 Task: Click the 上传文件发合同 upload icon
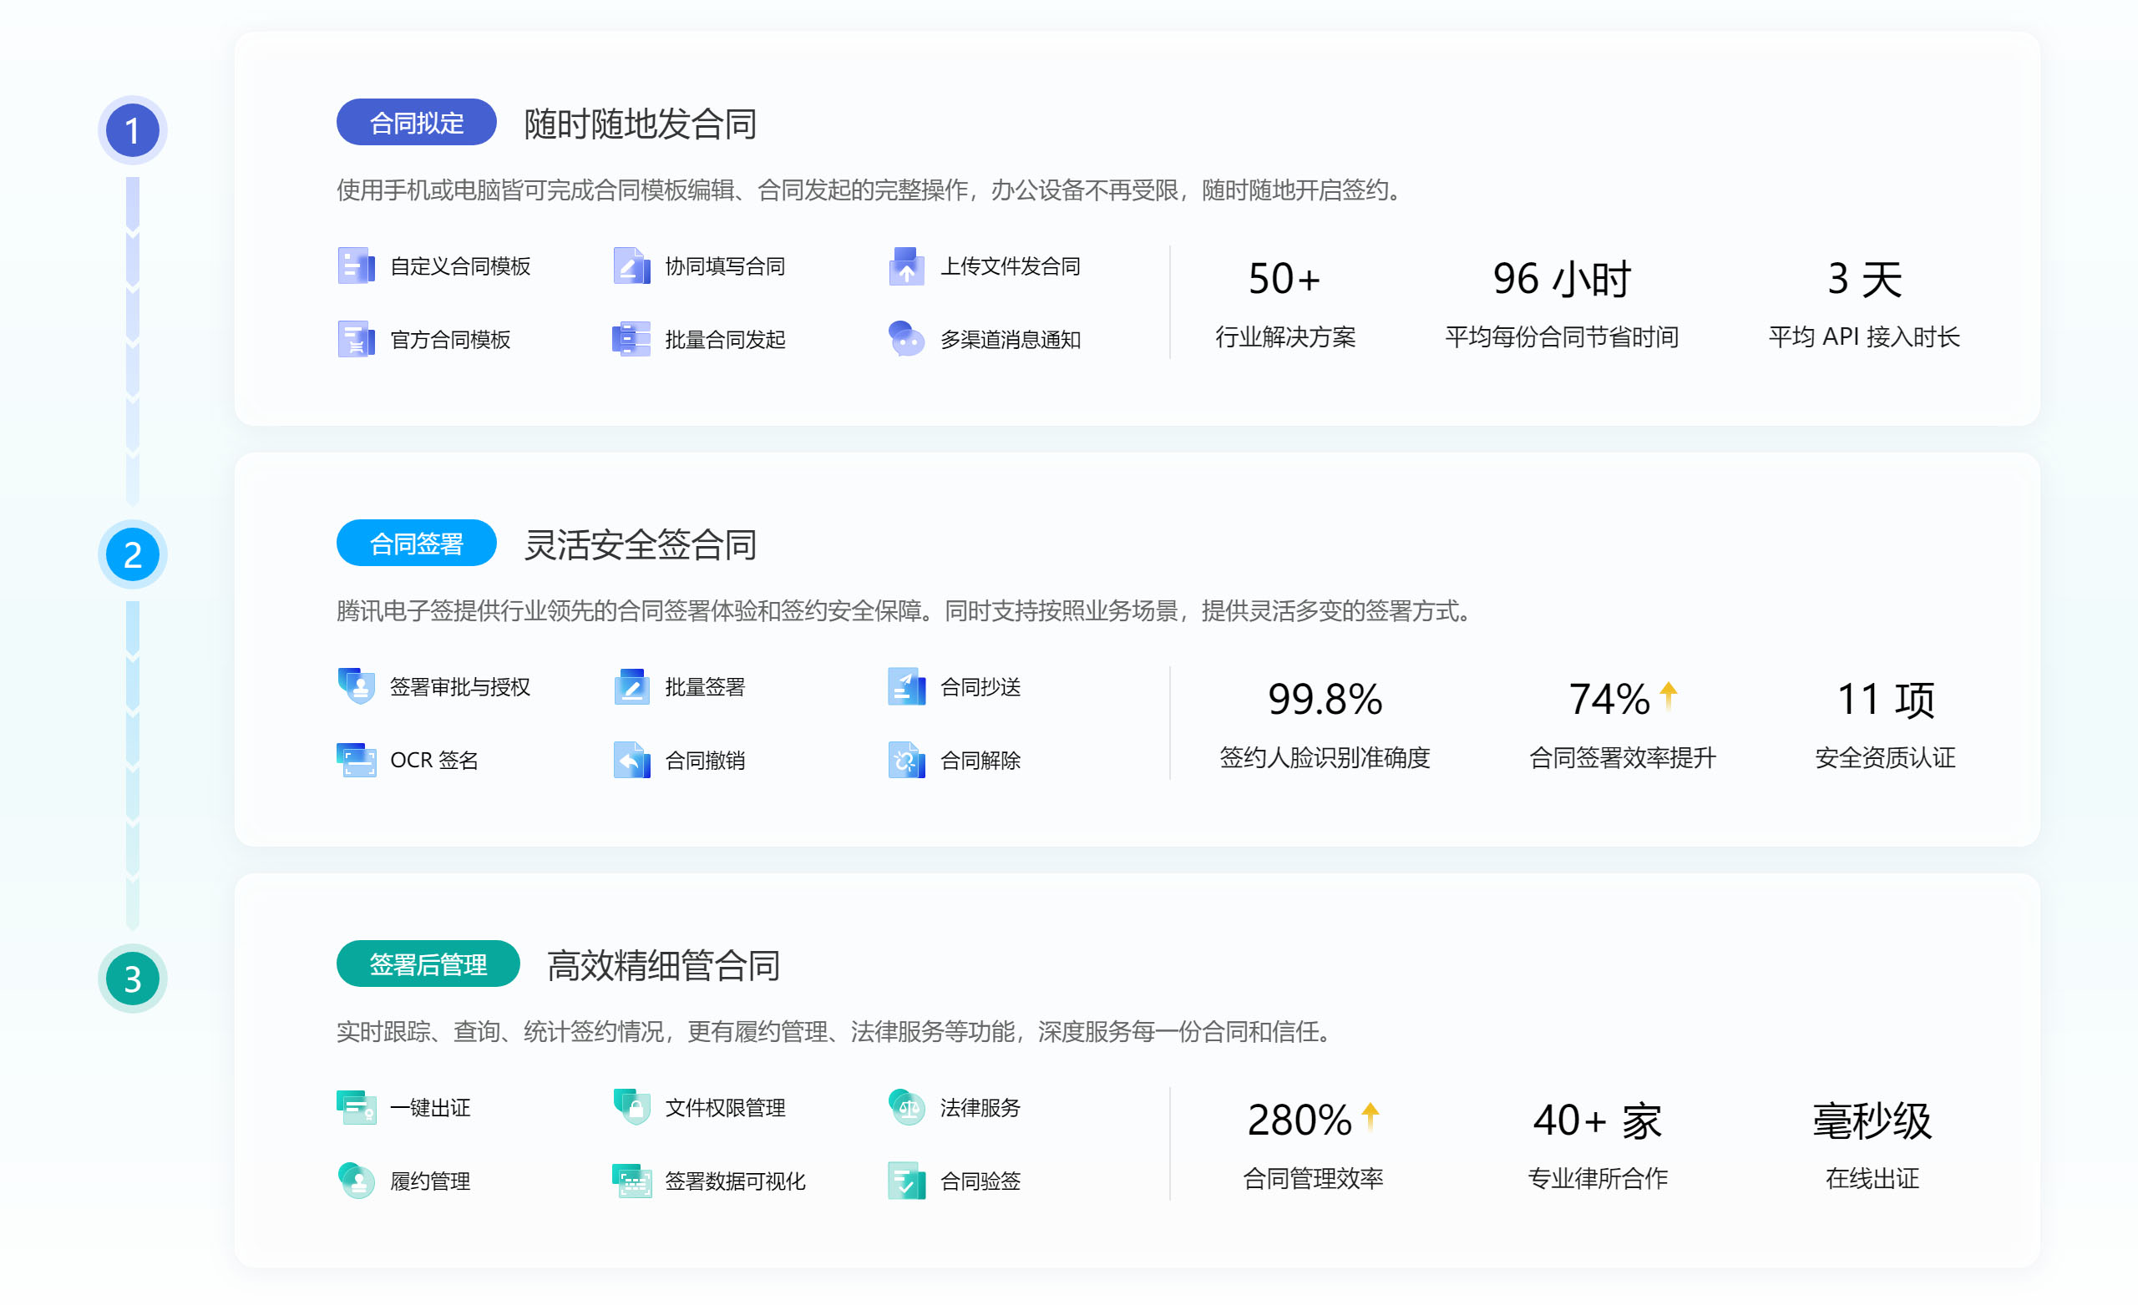pos(906,266)
